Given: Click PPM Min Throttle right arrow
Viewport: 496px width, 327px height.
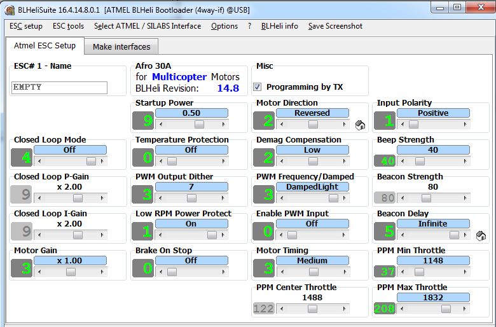Looking at the screenshot, I should click(x=465, y=272).
